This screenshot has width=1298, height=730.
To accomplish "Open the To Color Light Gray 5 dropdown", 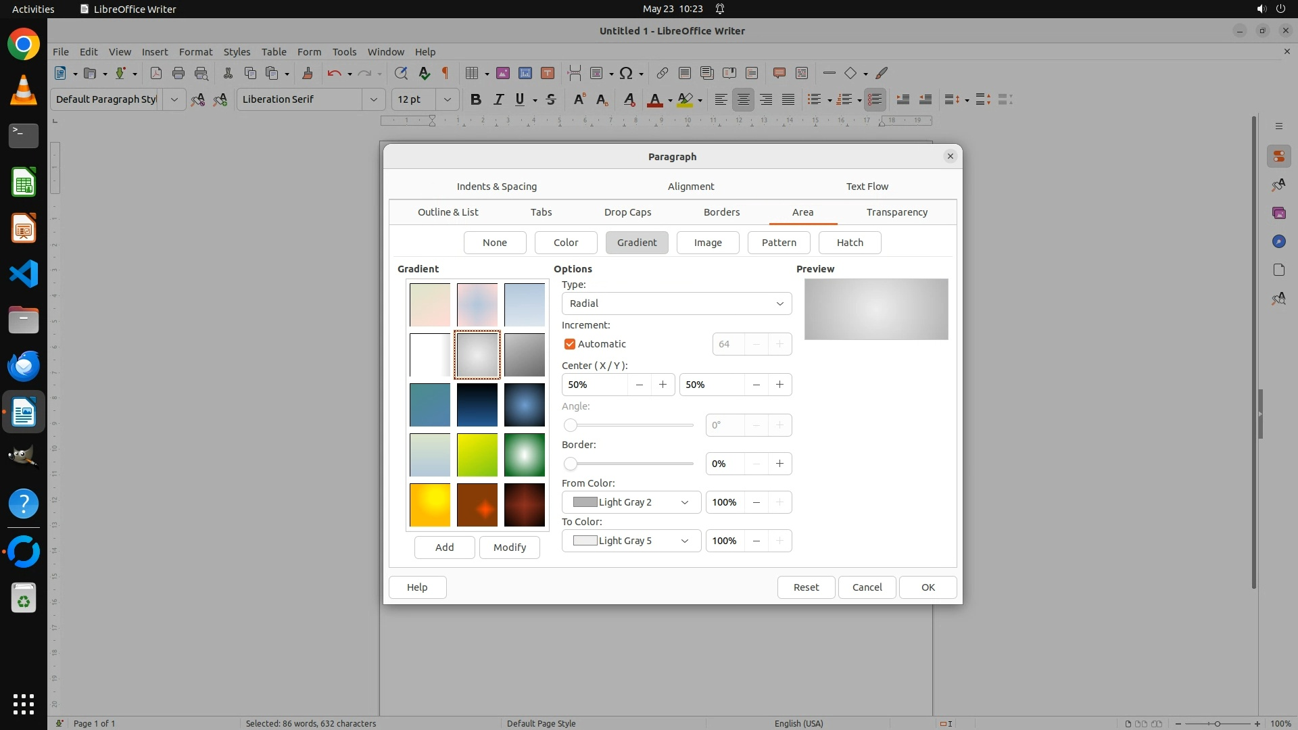I will 631,541.
